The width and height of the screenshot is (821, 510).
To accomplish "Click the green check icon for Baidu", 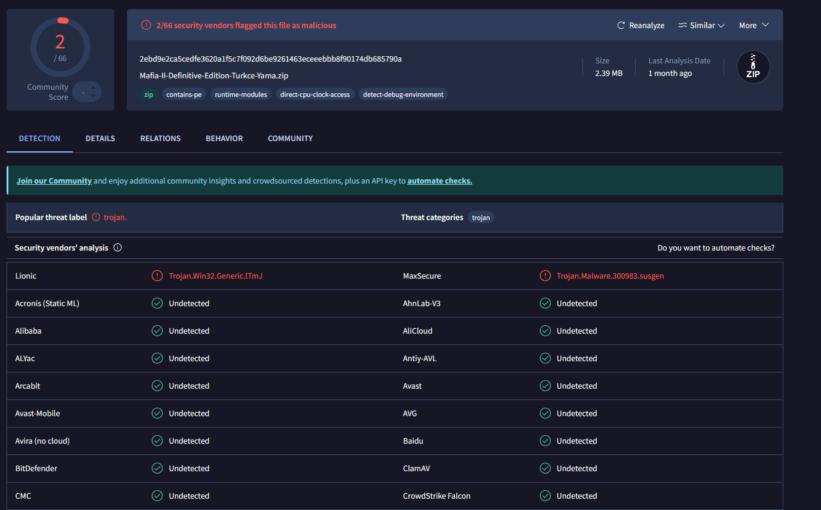I will point(545,441).
